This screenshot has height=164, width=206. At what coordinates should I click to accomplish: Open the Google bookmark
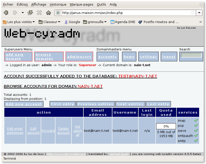pyautogui.click(x=72, y=22)
